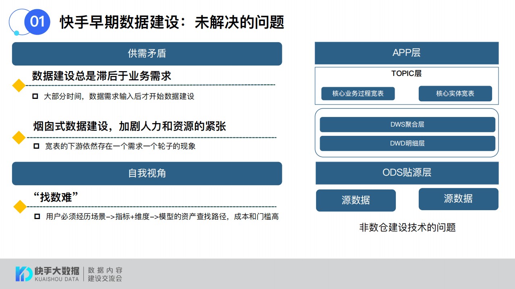Select the right "源数据" box

(x=458, y=199)
